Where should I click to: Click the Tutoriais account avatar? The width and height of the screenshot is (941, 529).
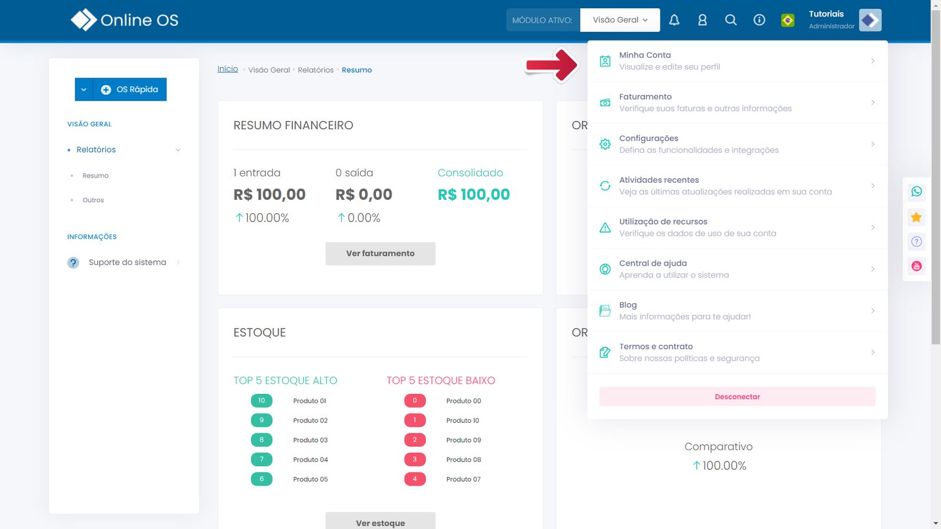(870, 20)
